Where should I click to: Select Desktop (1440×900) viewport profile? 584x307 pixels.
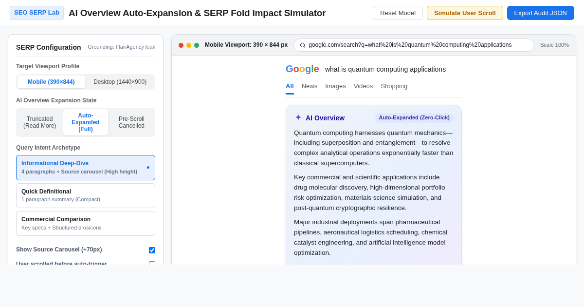[120, 82]
